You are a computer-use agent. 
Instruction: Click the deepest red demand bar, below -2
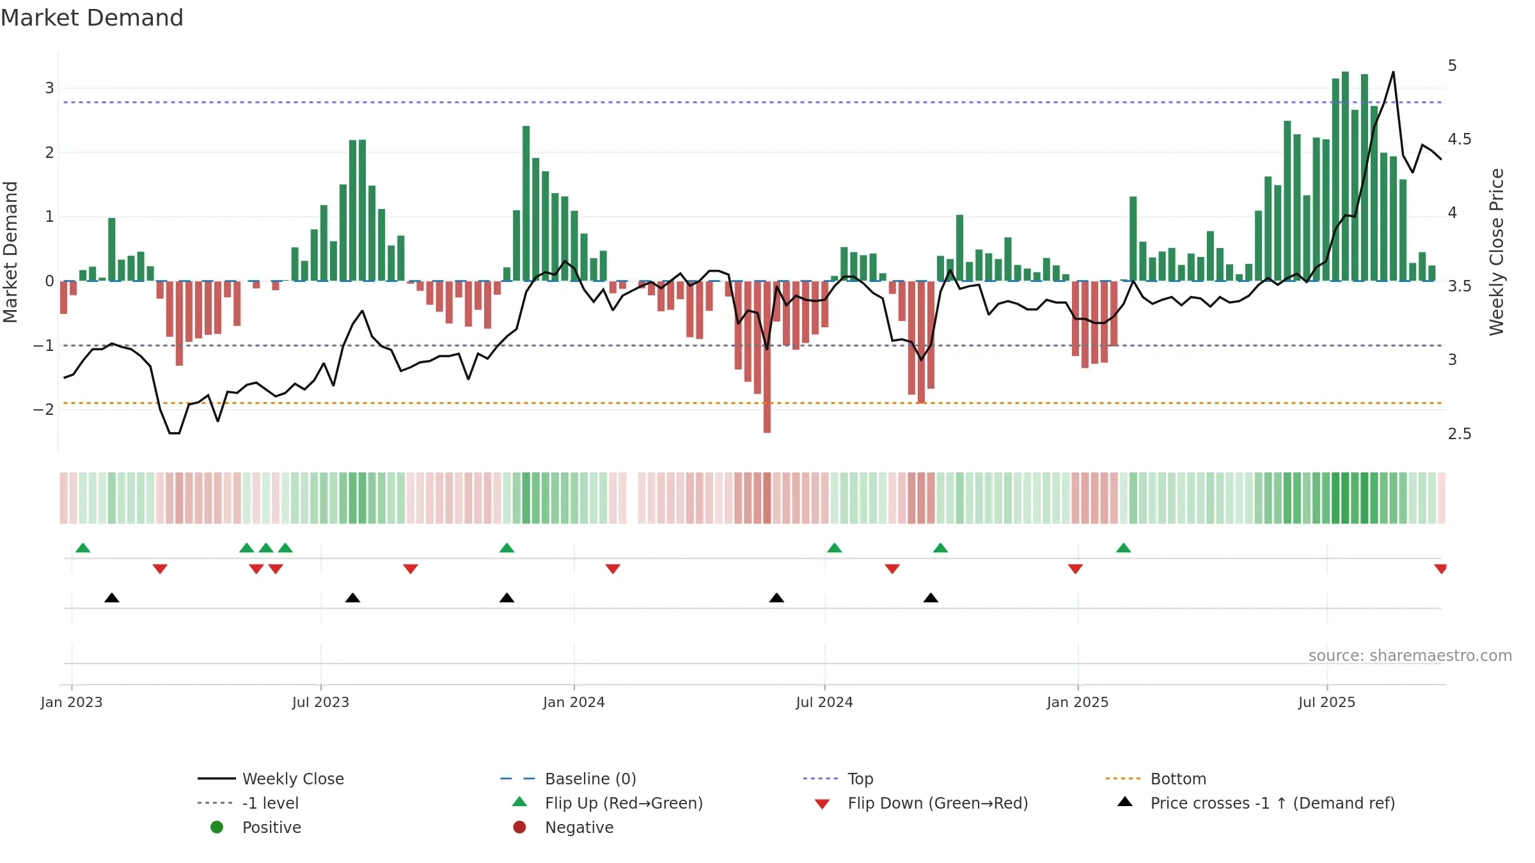coord(767,357)
